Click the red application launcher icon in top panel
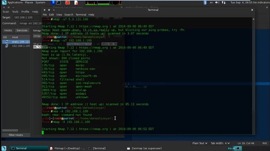270x151 pixels. pos(67,3)
